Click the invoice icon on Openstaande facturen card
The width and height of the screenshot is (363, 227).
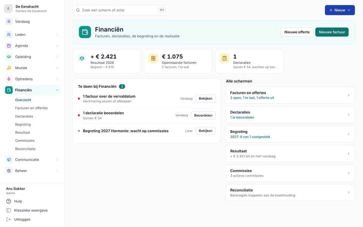153,58
